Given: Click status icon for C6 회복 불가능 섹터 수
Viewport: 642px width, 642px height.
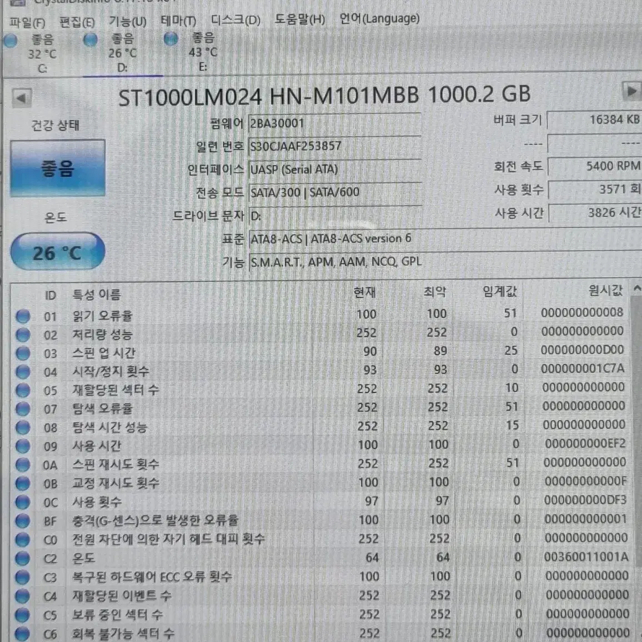Looking at the screenshot, I should (23, 634).
